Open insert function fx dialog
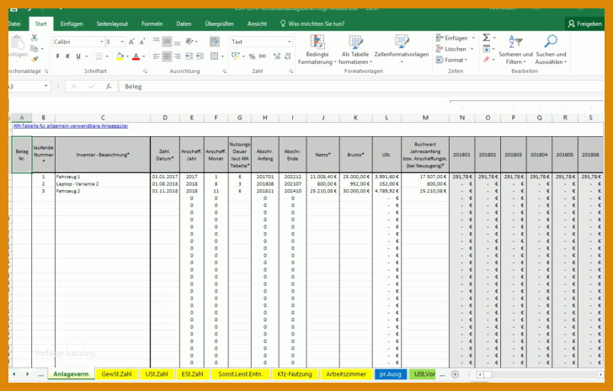The width and height of the screenshot is (613, 391). [x=109, y=87]
